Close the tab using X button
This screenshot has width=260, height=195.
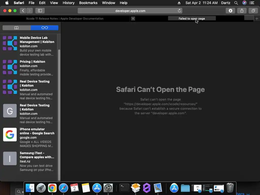[x=133, y=19]
